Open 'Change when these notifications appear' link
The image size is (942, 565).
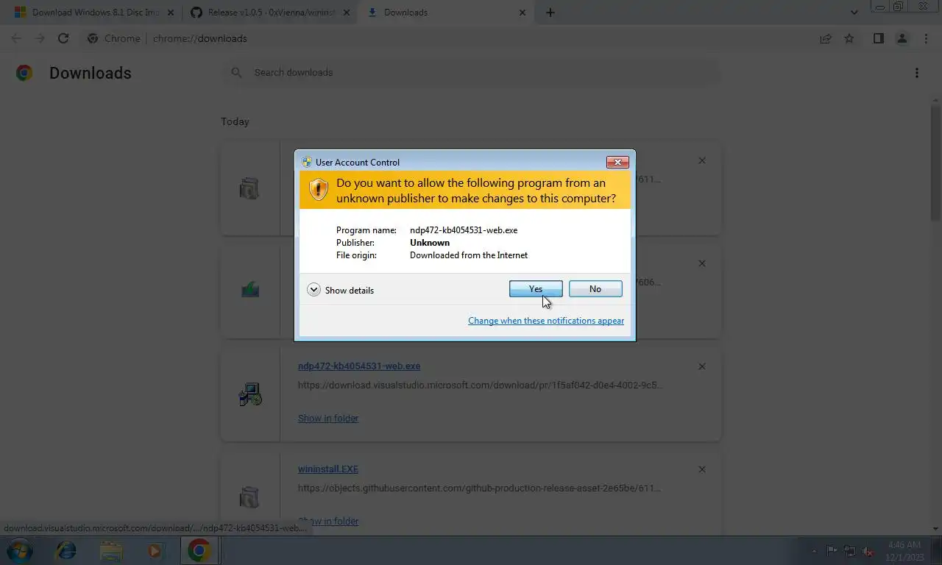546,321
